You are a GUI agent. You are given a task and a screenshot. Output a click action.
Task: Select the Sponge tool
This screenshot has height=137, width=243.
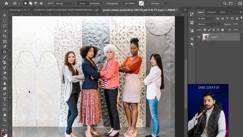pos(5,89)
